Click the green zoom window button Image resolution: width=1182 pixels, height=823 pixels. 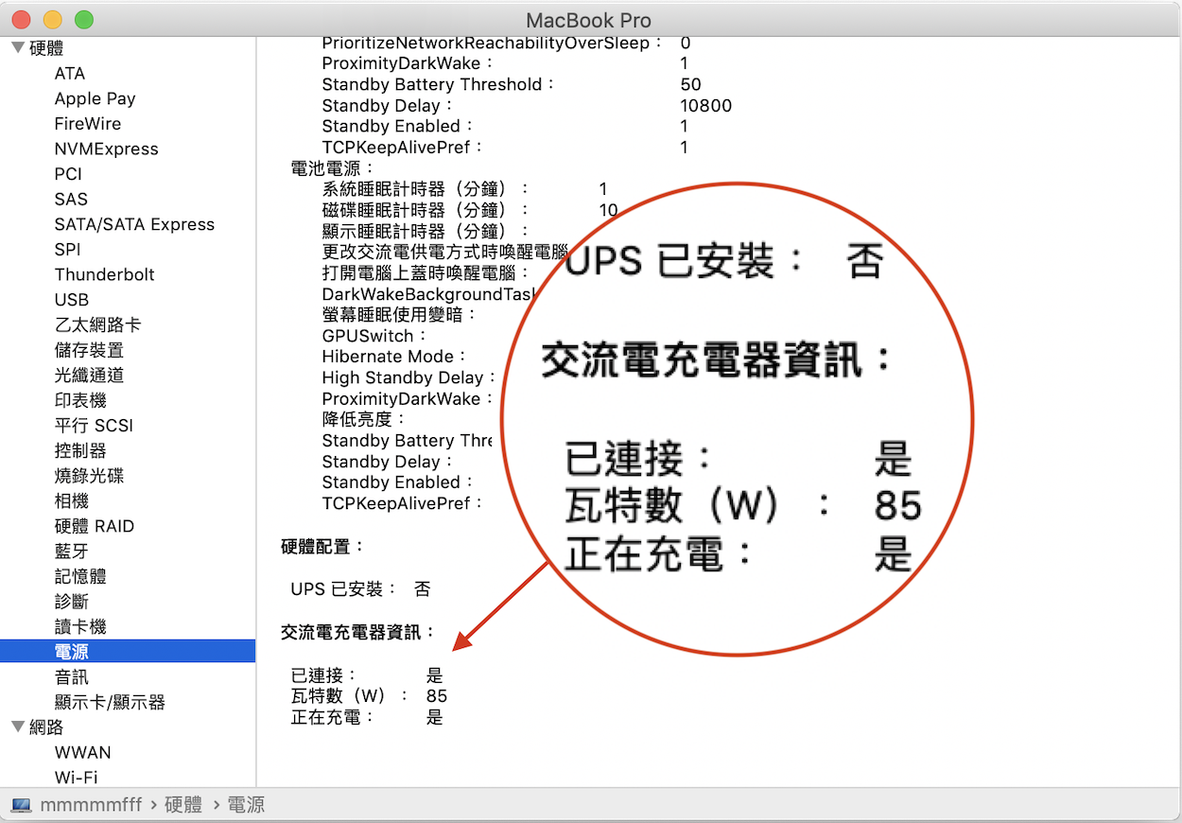(x=84, y=20)
